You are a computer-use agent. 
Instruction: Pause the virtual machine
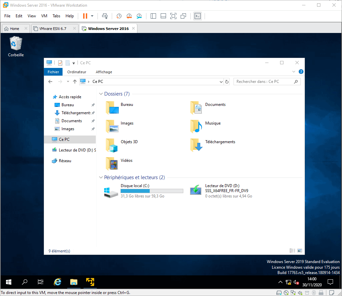[x=85, y=16]
